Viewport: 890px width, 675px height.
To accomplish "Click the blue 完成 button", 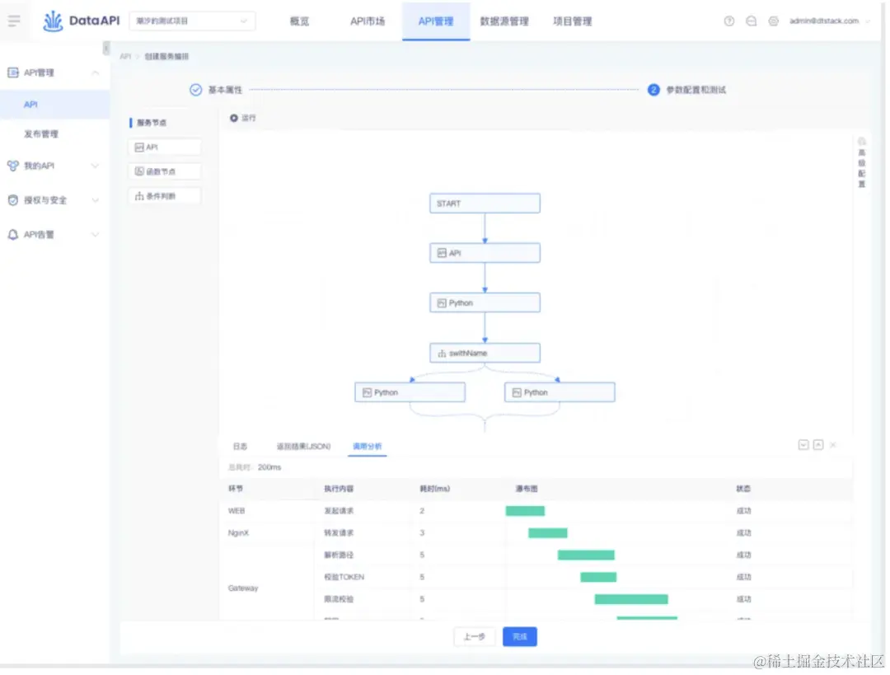I will [x=520, y=637].
